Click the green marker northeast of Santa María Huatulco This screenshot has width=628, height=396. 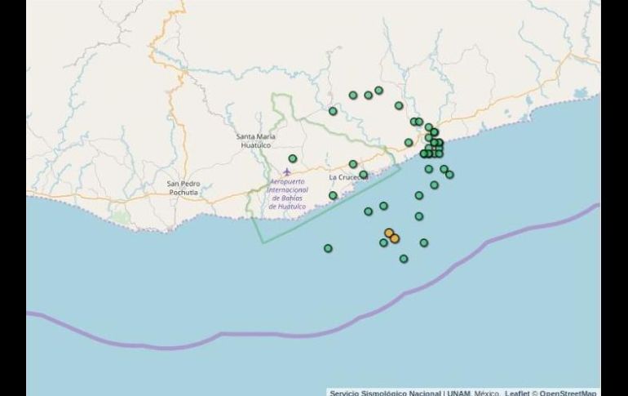[333, 111]
